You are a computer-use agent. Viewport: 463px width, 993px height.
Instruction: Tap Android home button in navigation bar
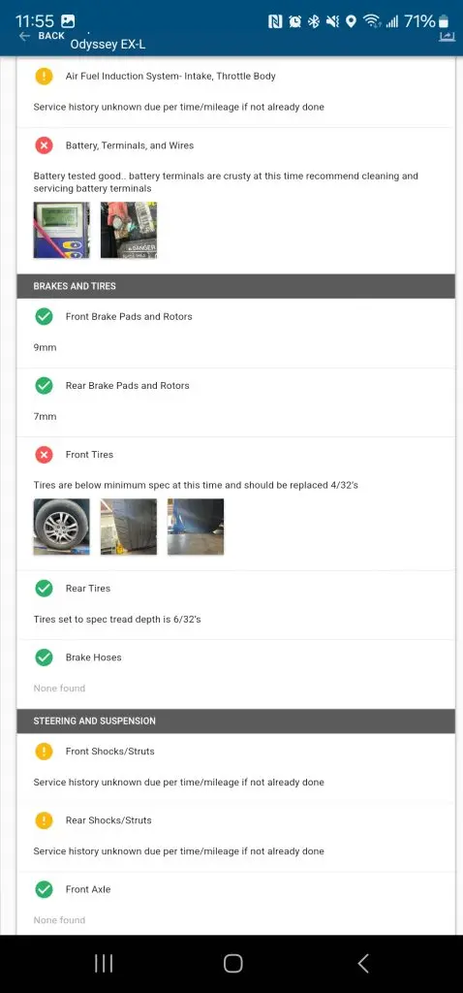point(232,963)
